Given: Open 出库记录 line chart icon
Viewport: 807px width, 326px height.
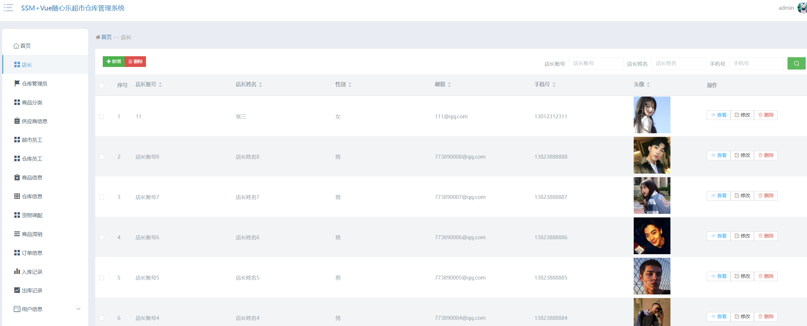Looking at the screenshot, I should click(x=17, y=290).
